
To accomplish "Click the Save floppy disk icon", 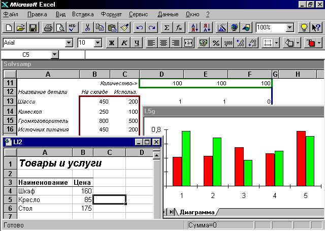I will coord(33,27).
